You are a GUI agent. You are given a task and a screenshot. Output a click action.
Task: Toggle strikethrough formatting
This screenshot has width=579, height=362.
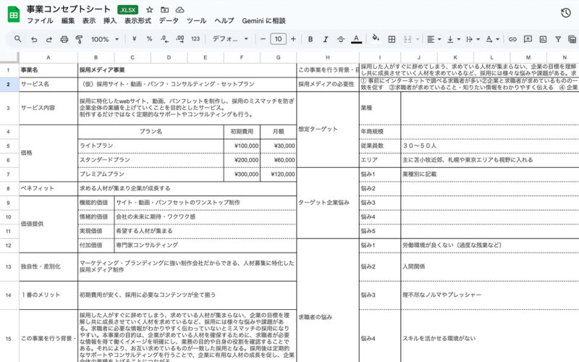point(340,39)
